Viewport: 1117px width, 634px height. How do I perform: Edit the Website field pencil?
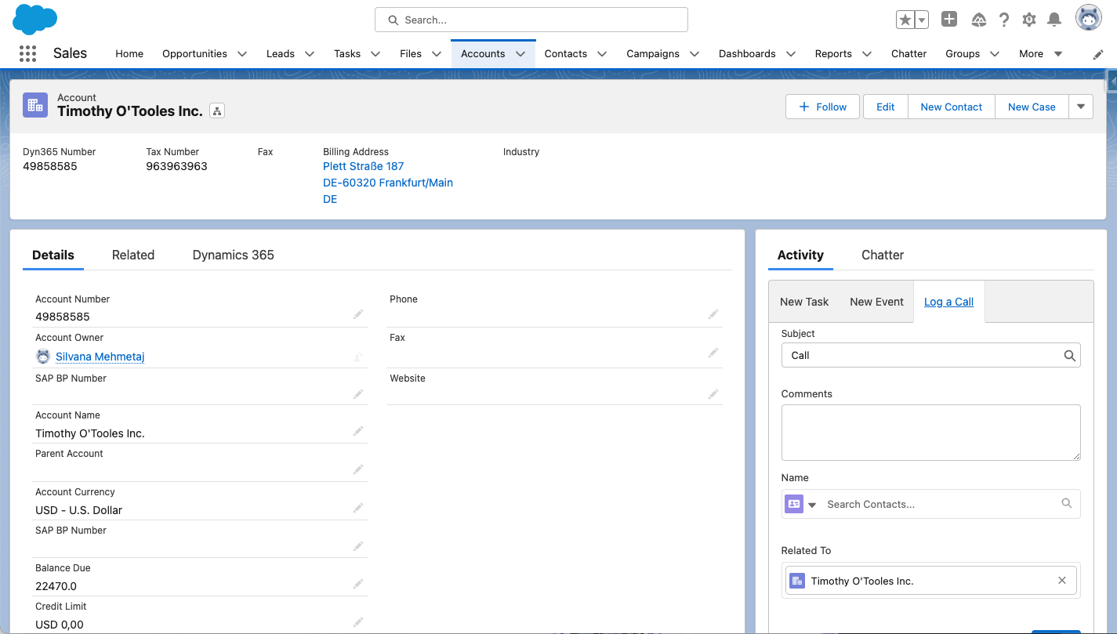point(713,393)
